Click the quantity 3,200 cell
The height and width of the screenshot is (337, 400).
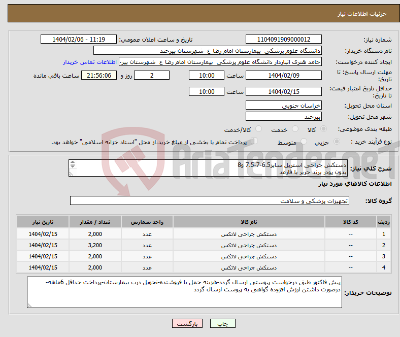(x=95, y=245)
